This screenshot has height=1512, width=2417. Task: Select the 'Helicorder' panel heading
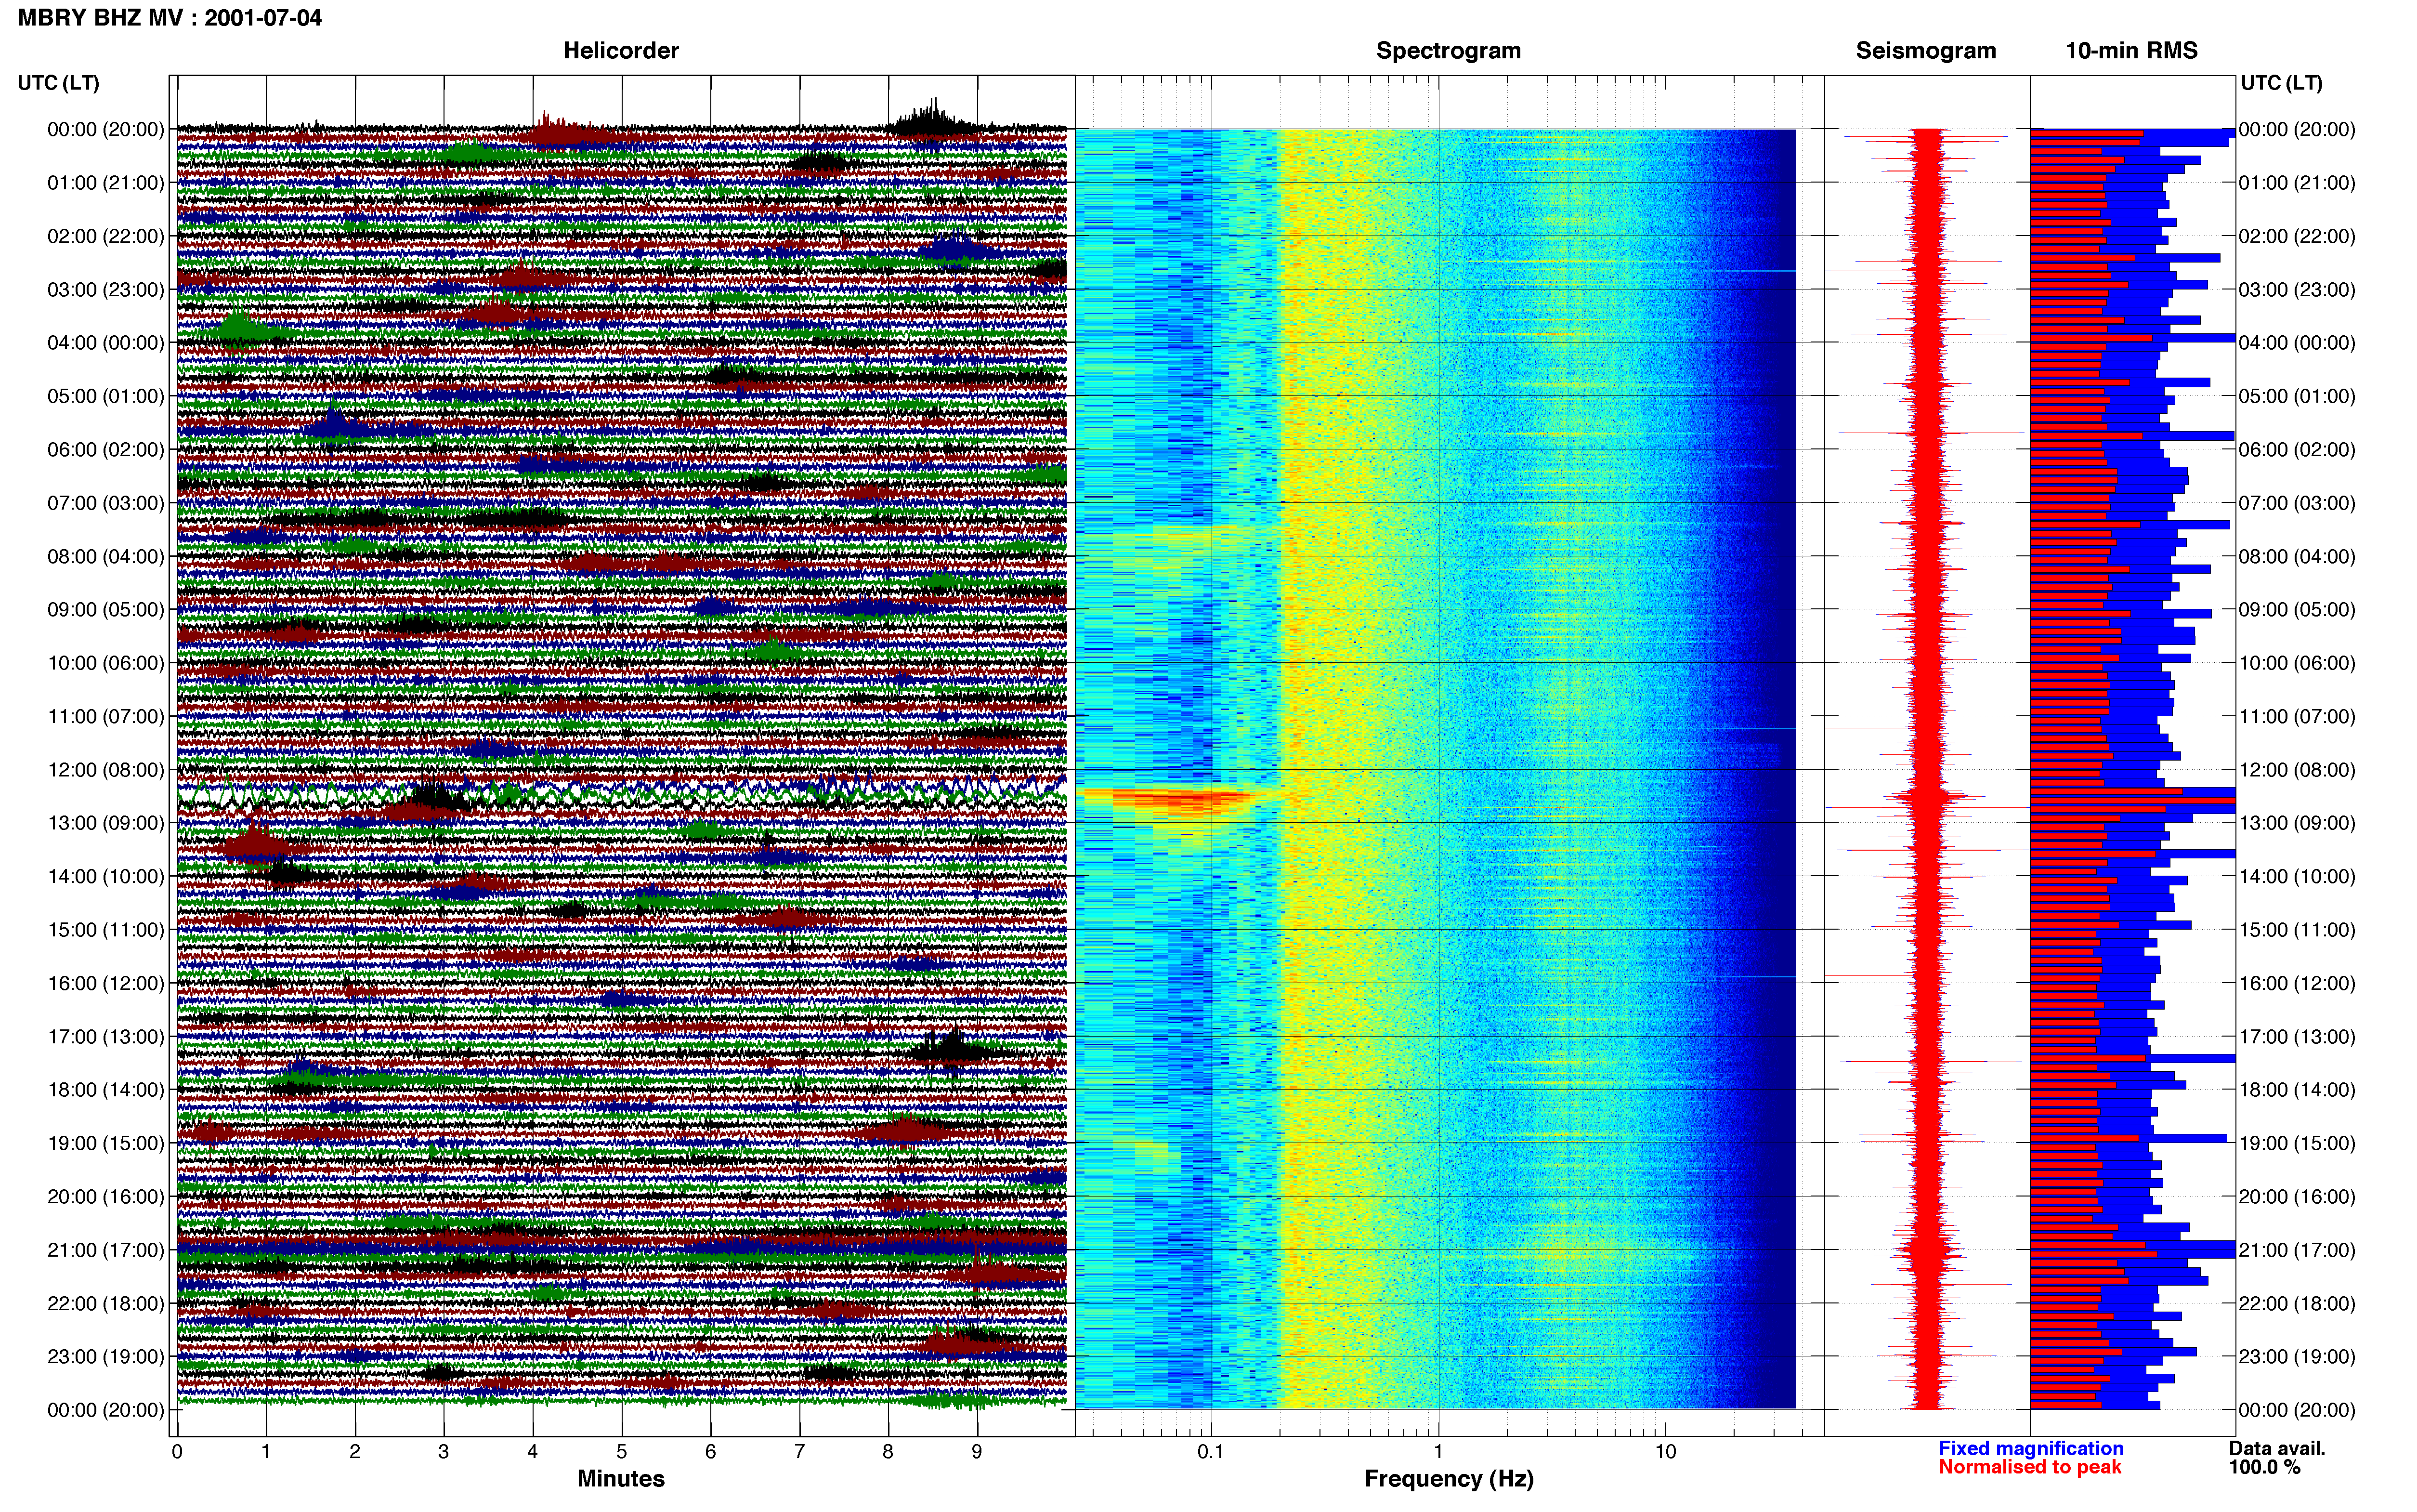(x=620, y=50)
